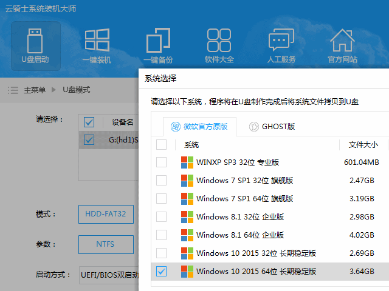Screen dimensions: 389x291
Task: Click the NTFS parameter button
Action: pos(106,244)
